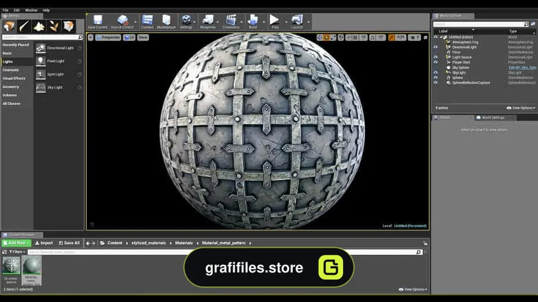Select the Foliage mode icon
Screen dimensions: 538x302
[54, 26]
